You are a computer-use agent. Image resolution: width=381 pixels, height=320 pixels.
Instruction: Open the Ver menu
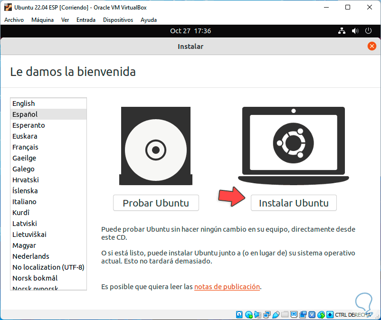click(65, 20)
